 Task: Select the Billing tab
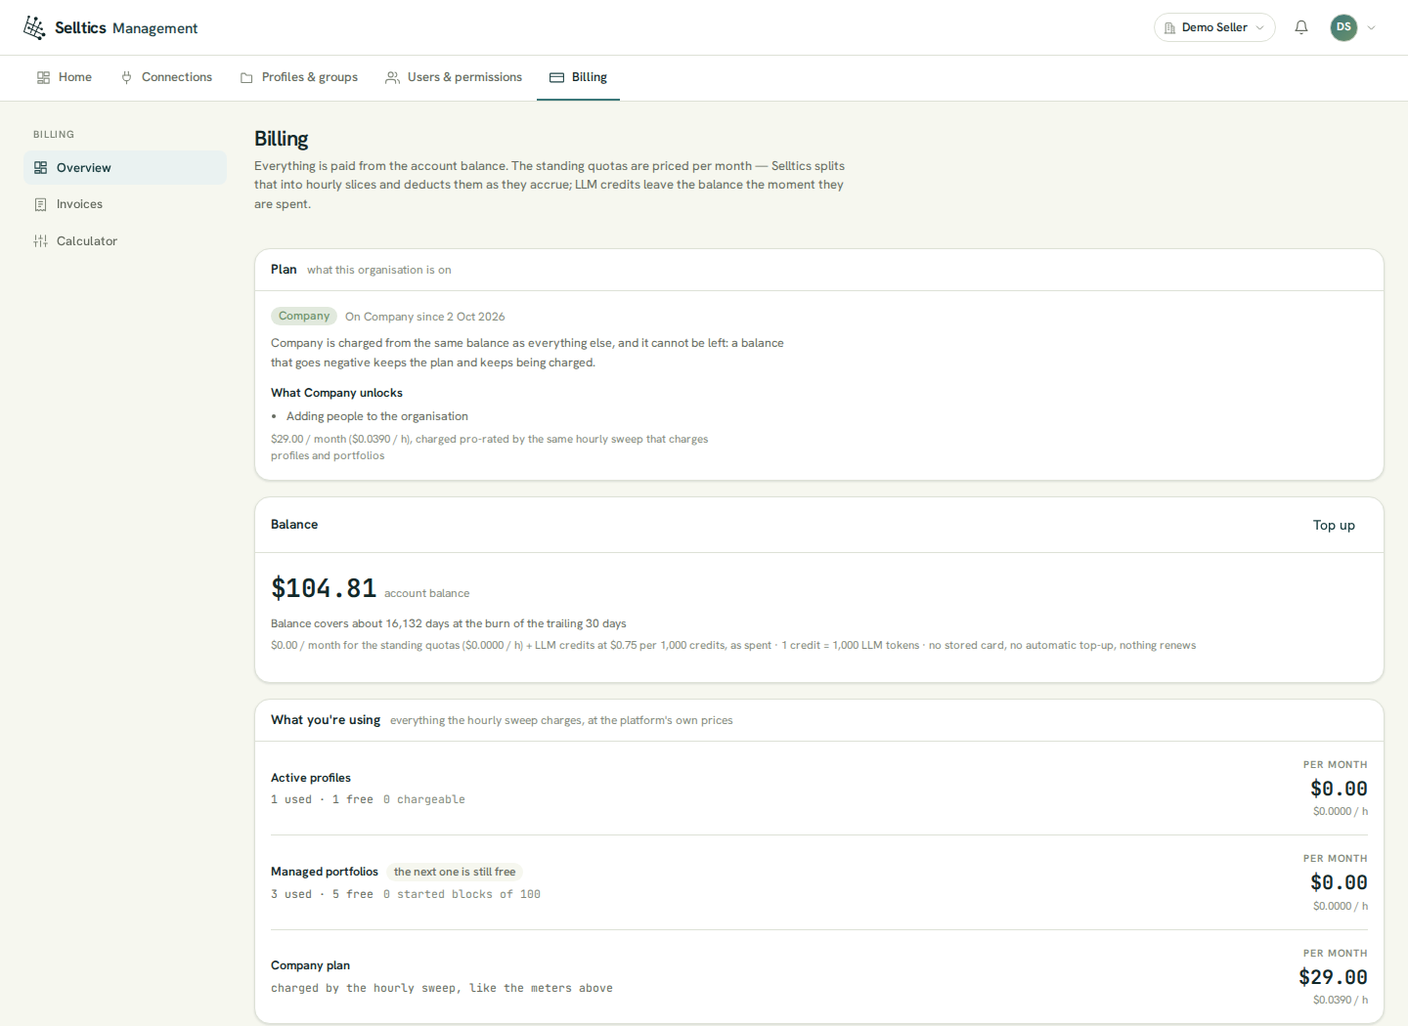point(578,77)
